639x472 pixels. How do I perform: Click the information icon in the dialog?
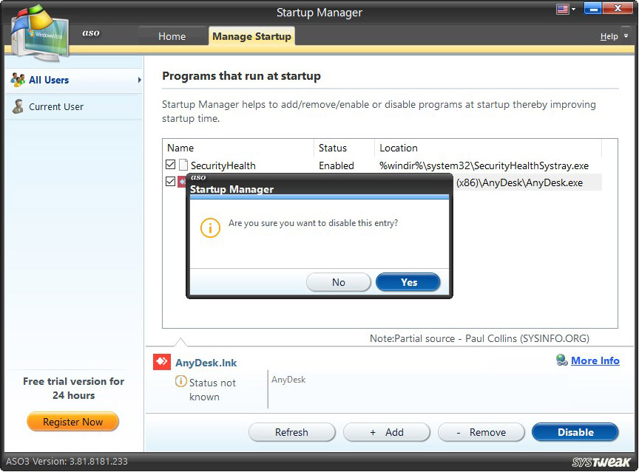[211, 228]
